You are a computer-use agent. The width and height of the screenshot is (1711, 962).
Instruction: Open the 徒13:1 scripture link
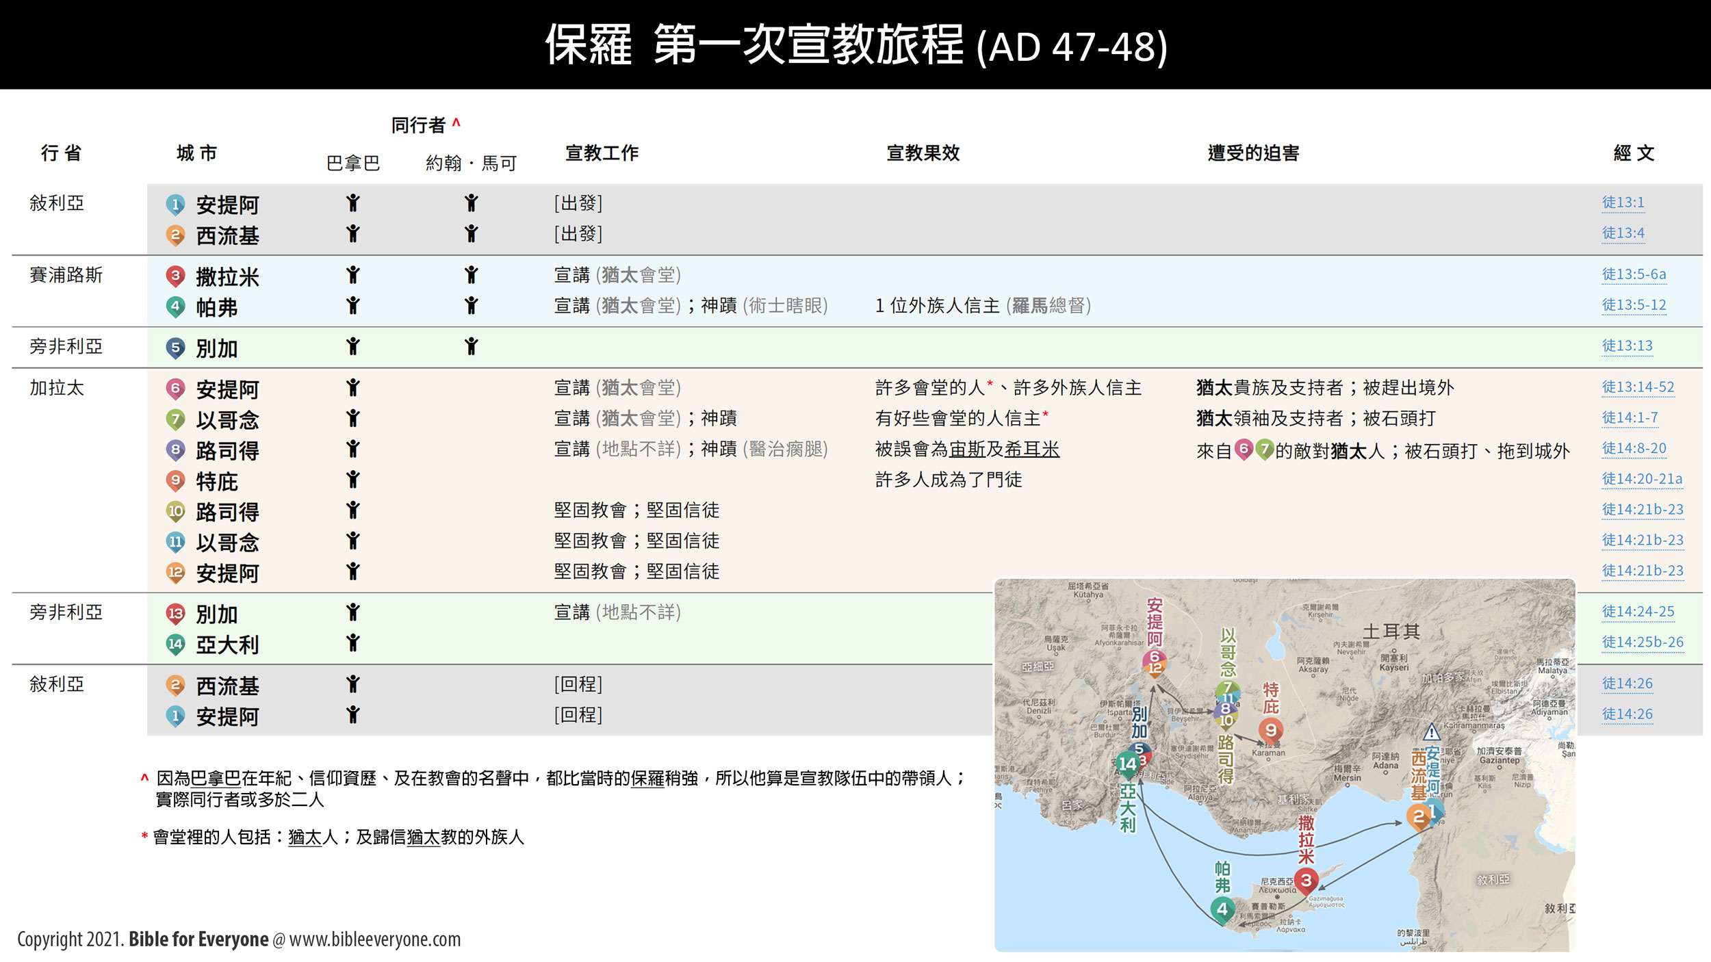coord(1623,203)
